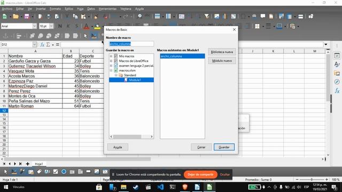Viewport: 342px width, 192px height.
Task: Click the Italic K formatting icon
Action: [68, 26]
